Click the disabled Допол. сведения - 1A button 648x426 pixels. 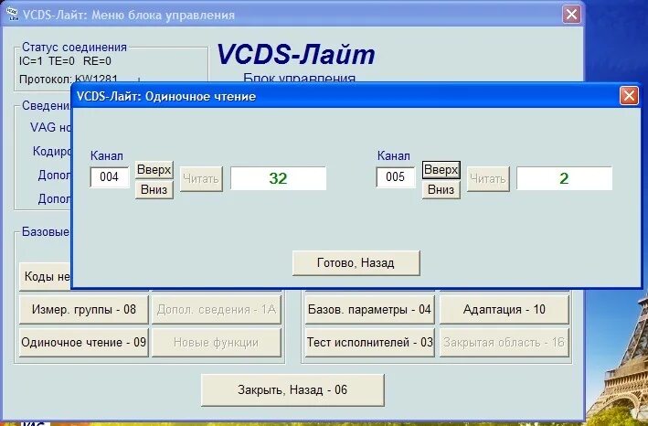tap(216, 310)
